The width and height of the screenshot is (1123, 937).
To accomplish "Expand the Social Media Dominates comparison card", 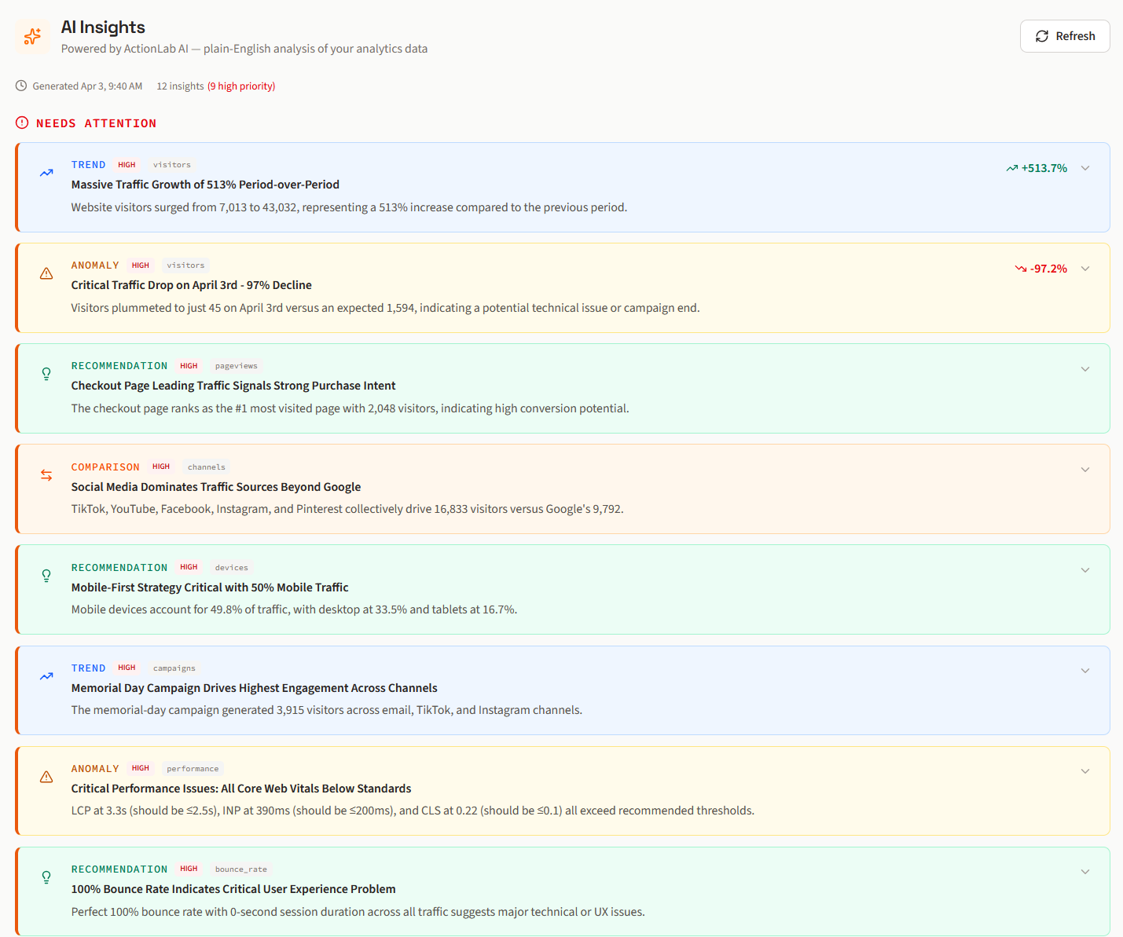I will (1085, 469).
